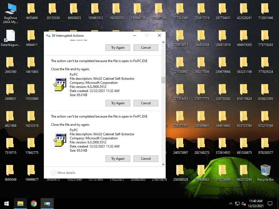The height and width of the screenshot is (209, 279).
Task: Click Cancel for the bottom FixPC entry
Action: (x=146, y=159)
